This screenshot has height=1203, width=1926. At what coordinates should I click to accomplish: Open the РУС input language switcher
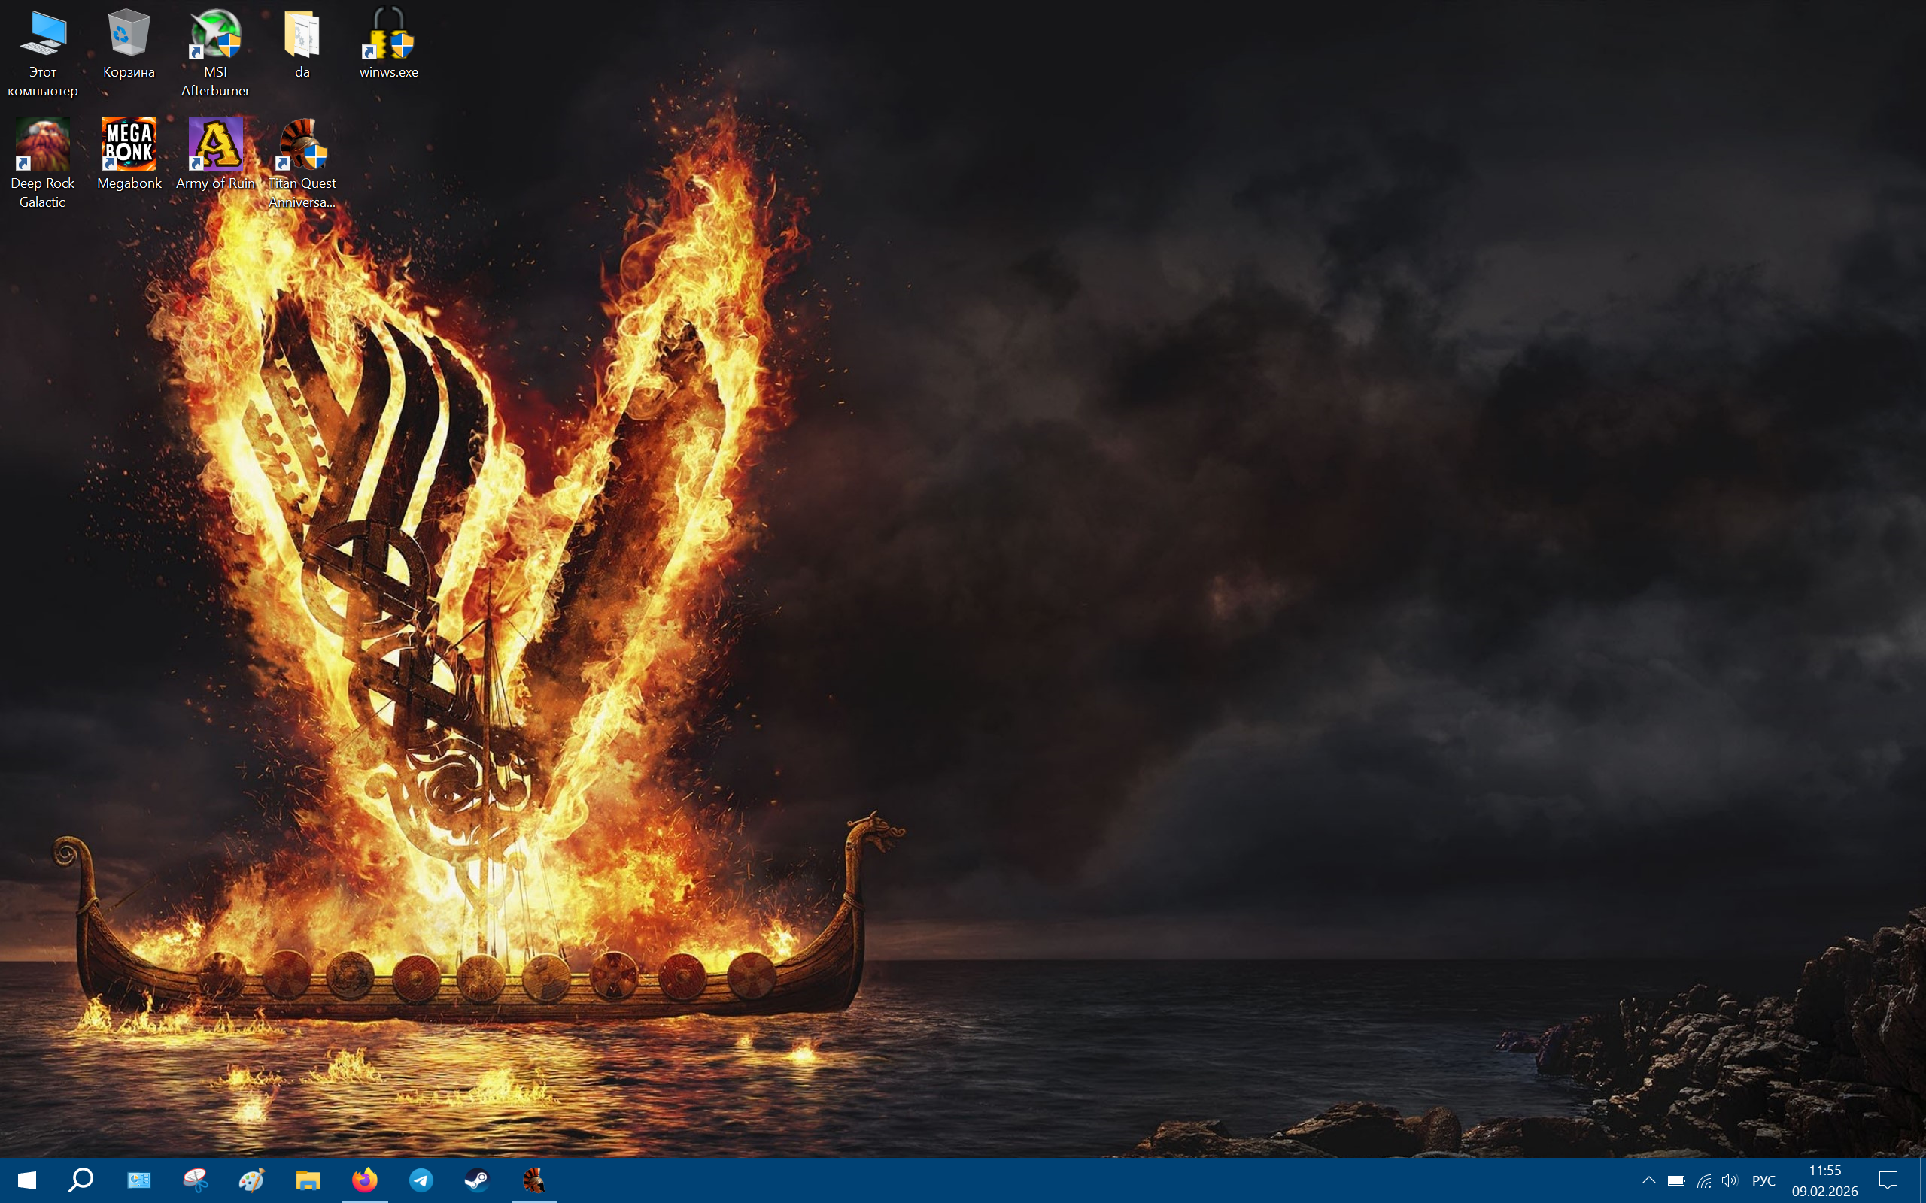coord(1763,1180)
